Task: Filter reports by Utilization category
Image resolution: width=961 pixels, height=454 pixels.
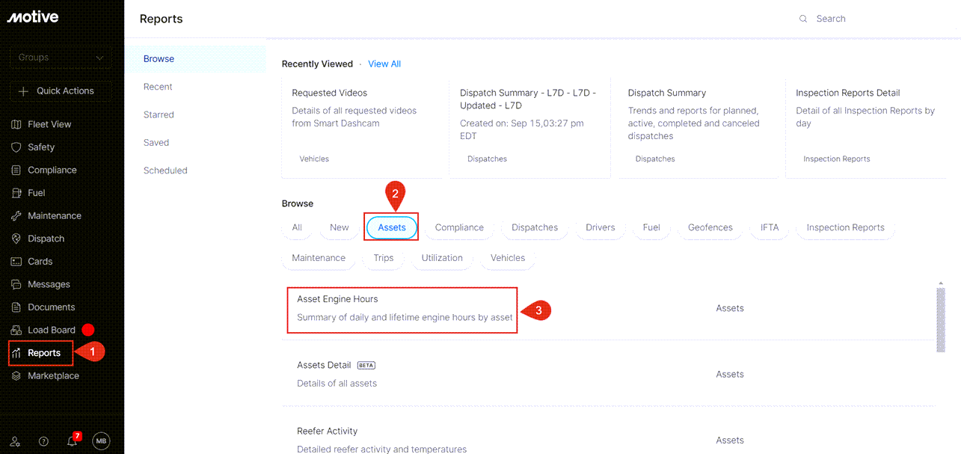Action: 442,258
